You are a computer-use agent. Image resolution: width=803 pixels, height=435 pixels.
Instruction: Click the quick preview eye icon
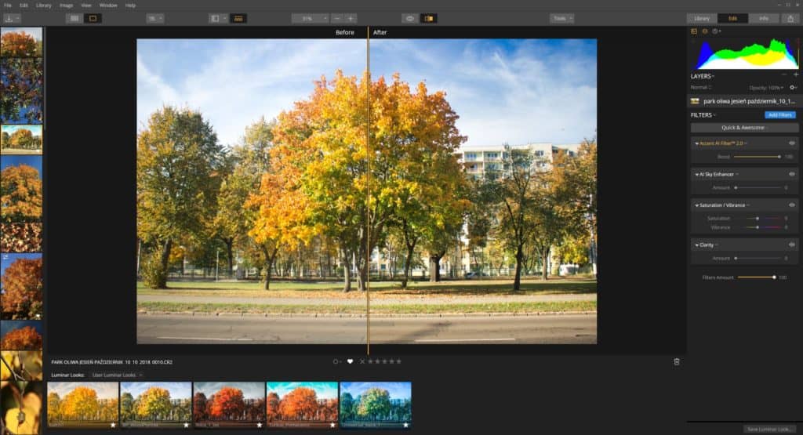pos(409,19)
